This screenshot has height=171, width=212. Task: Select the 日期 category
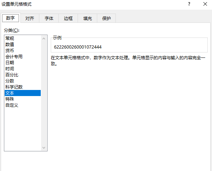[x=23, y=62]
